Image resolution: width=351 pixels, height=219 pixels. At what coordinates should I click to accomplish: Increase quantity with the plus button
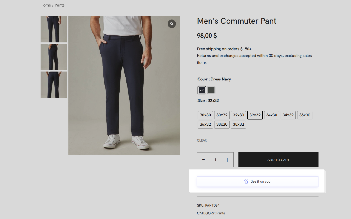tap(227, 160)
